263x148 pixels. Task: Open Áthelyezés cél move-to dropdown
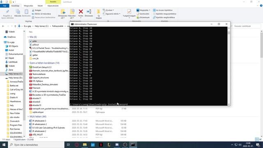pos(62,14)
